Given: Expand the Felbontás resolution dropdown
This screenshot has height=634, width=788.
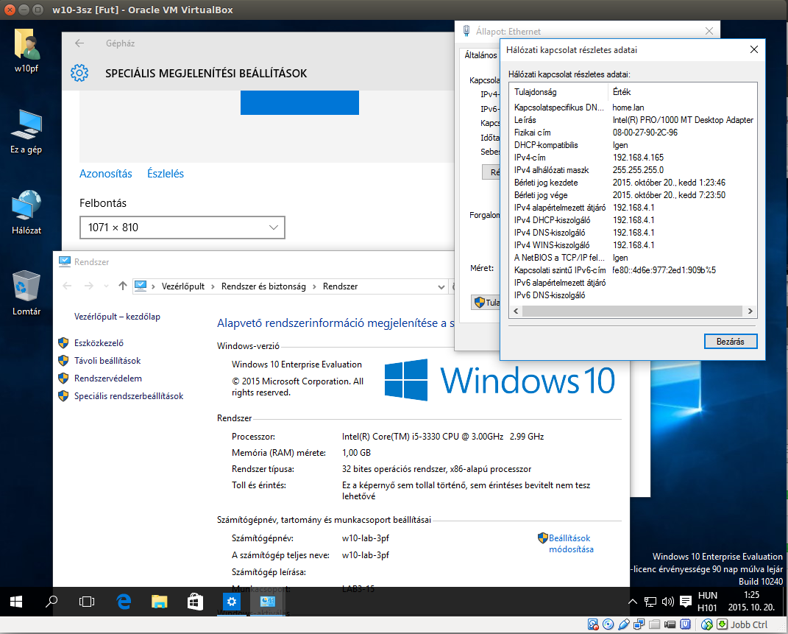Looking at the screenshot, I should pos(182,228).
